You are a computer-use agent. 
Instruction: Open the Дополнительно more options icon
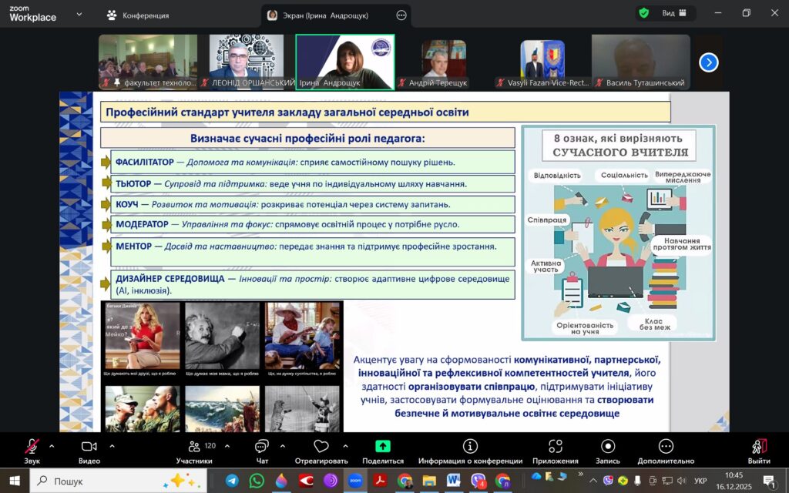666,447
